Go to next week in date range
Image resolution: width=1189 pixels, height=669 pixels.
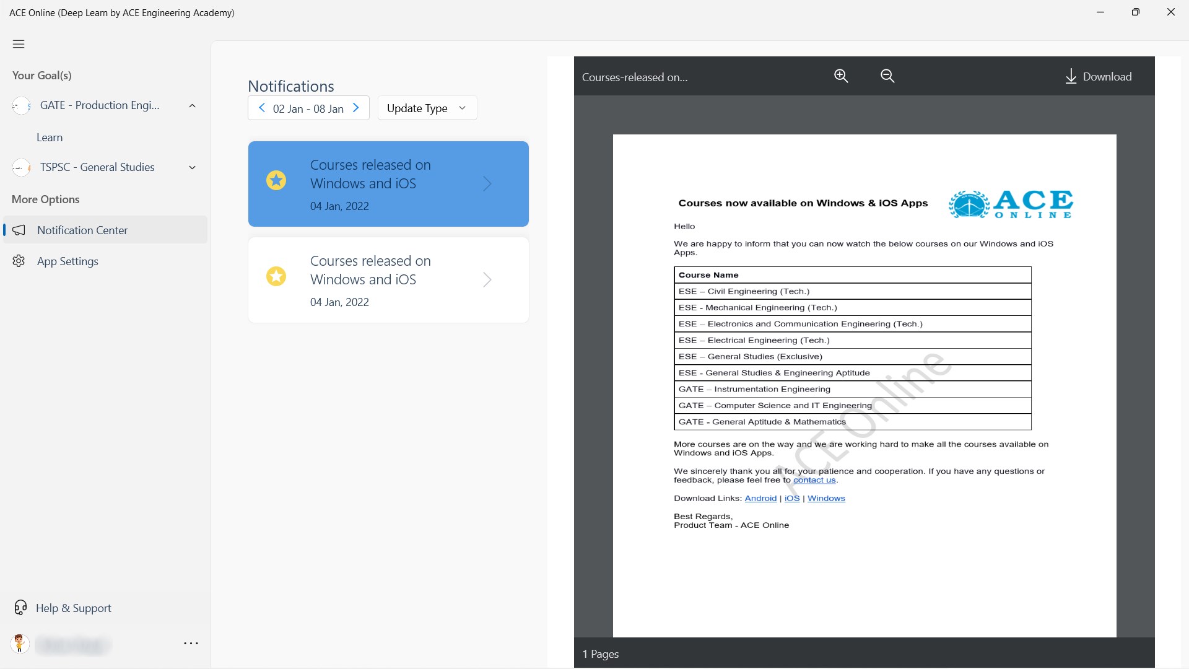click(356, 108)
